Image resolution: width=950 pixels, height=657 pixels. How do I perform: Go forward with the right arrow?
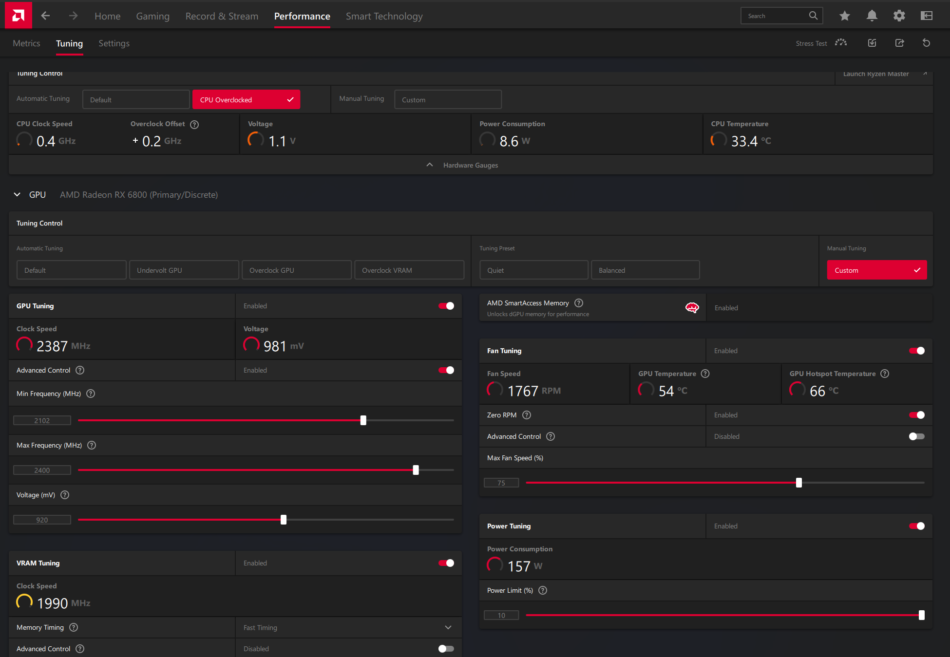point(73,16)
